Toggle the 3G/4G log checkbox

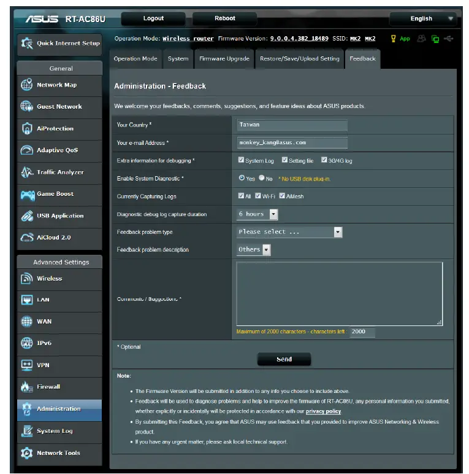[324, 160]
